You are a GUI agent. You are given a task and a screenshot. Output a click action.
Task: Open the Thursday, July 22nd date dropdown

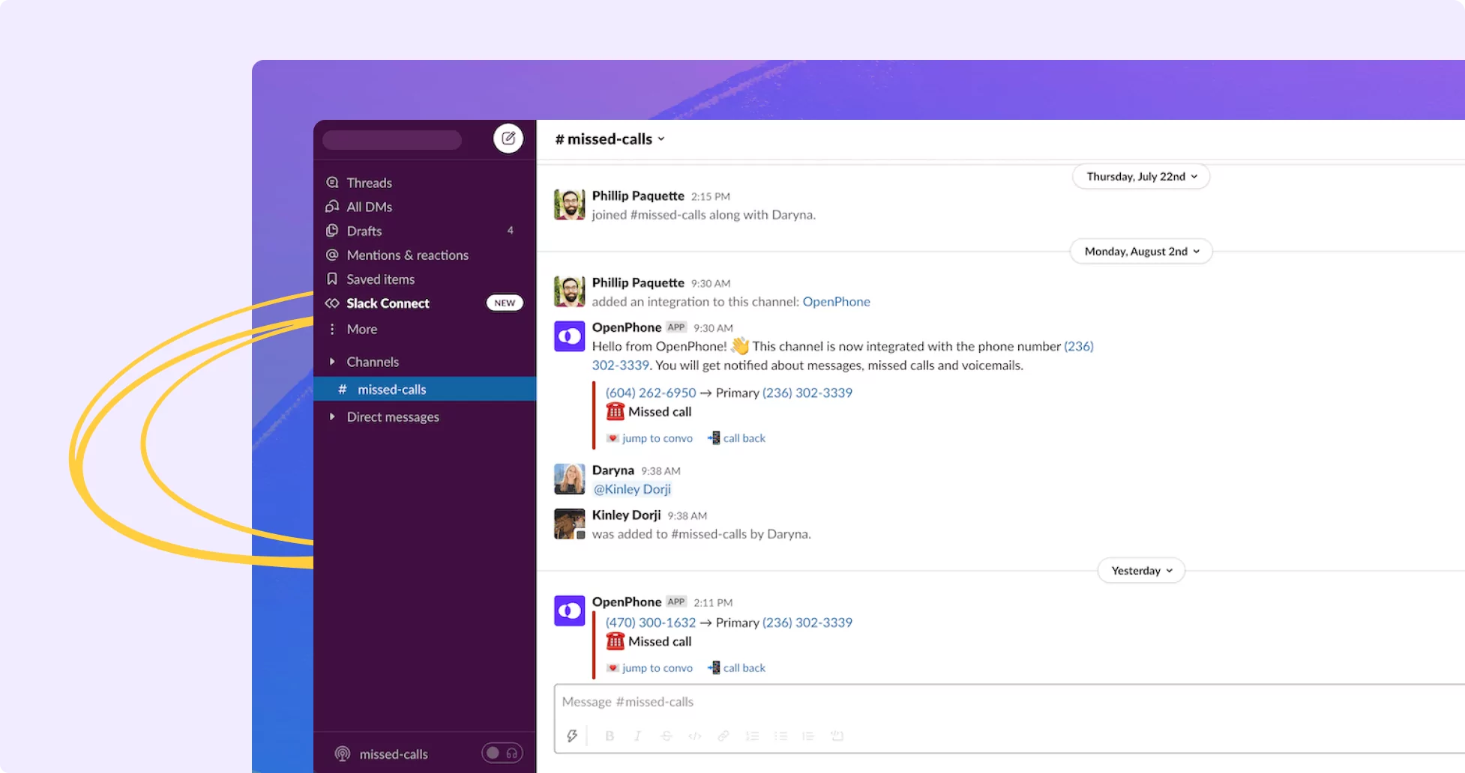click(1140, 176)
